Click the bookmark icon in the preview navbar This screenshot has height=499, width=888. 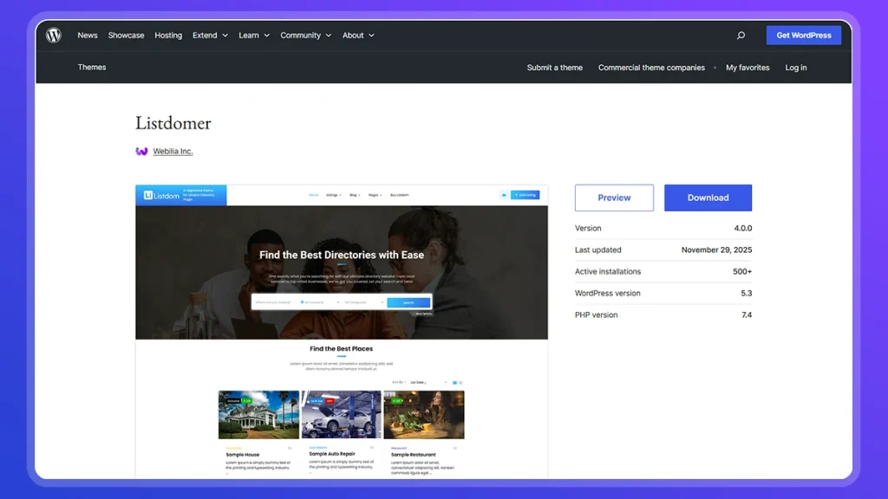click(x=503, y=195)
